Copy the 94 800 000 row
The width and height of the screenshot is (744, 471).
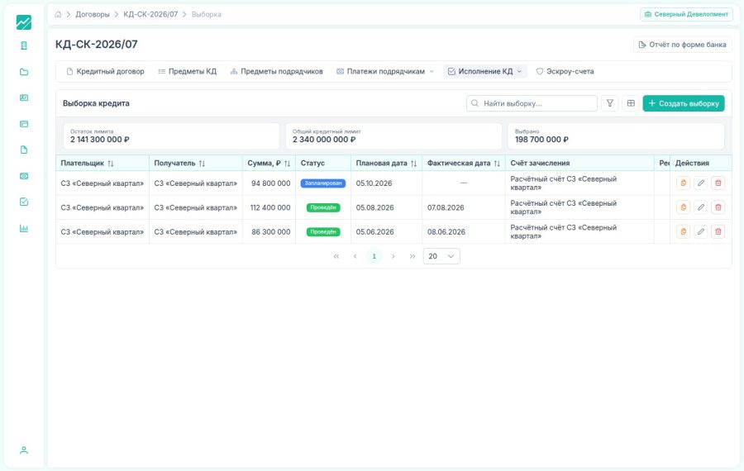683,183
